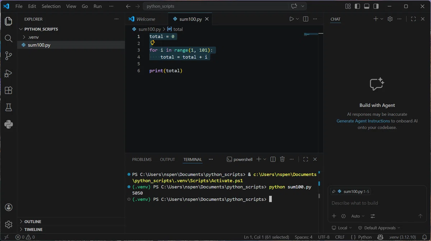Open the new terminal launch profile dropdown
Viewport: 431px width, 241px height.
pos(265,159)
